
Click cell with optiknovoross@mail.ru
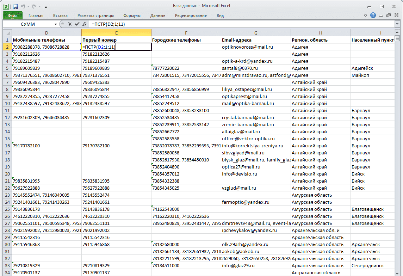[x=256, y=47]
